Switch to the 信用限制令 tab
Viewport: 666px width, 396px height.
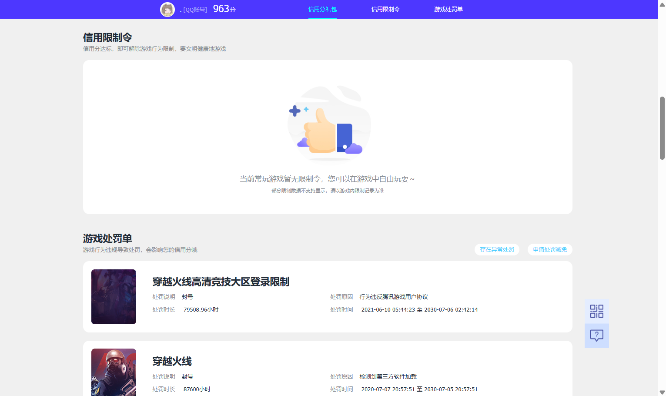[x=385, y=9]
